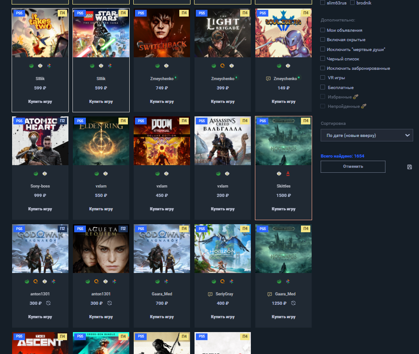
Task: Click the save filter floppy disk icon
Action: pos(409,167)
